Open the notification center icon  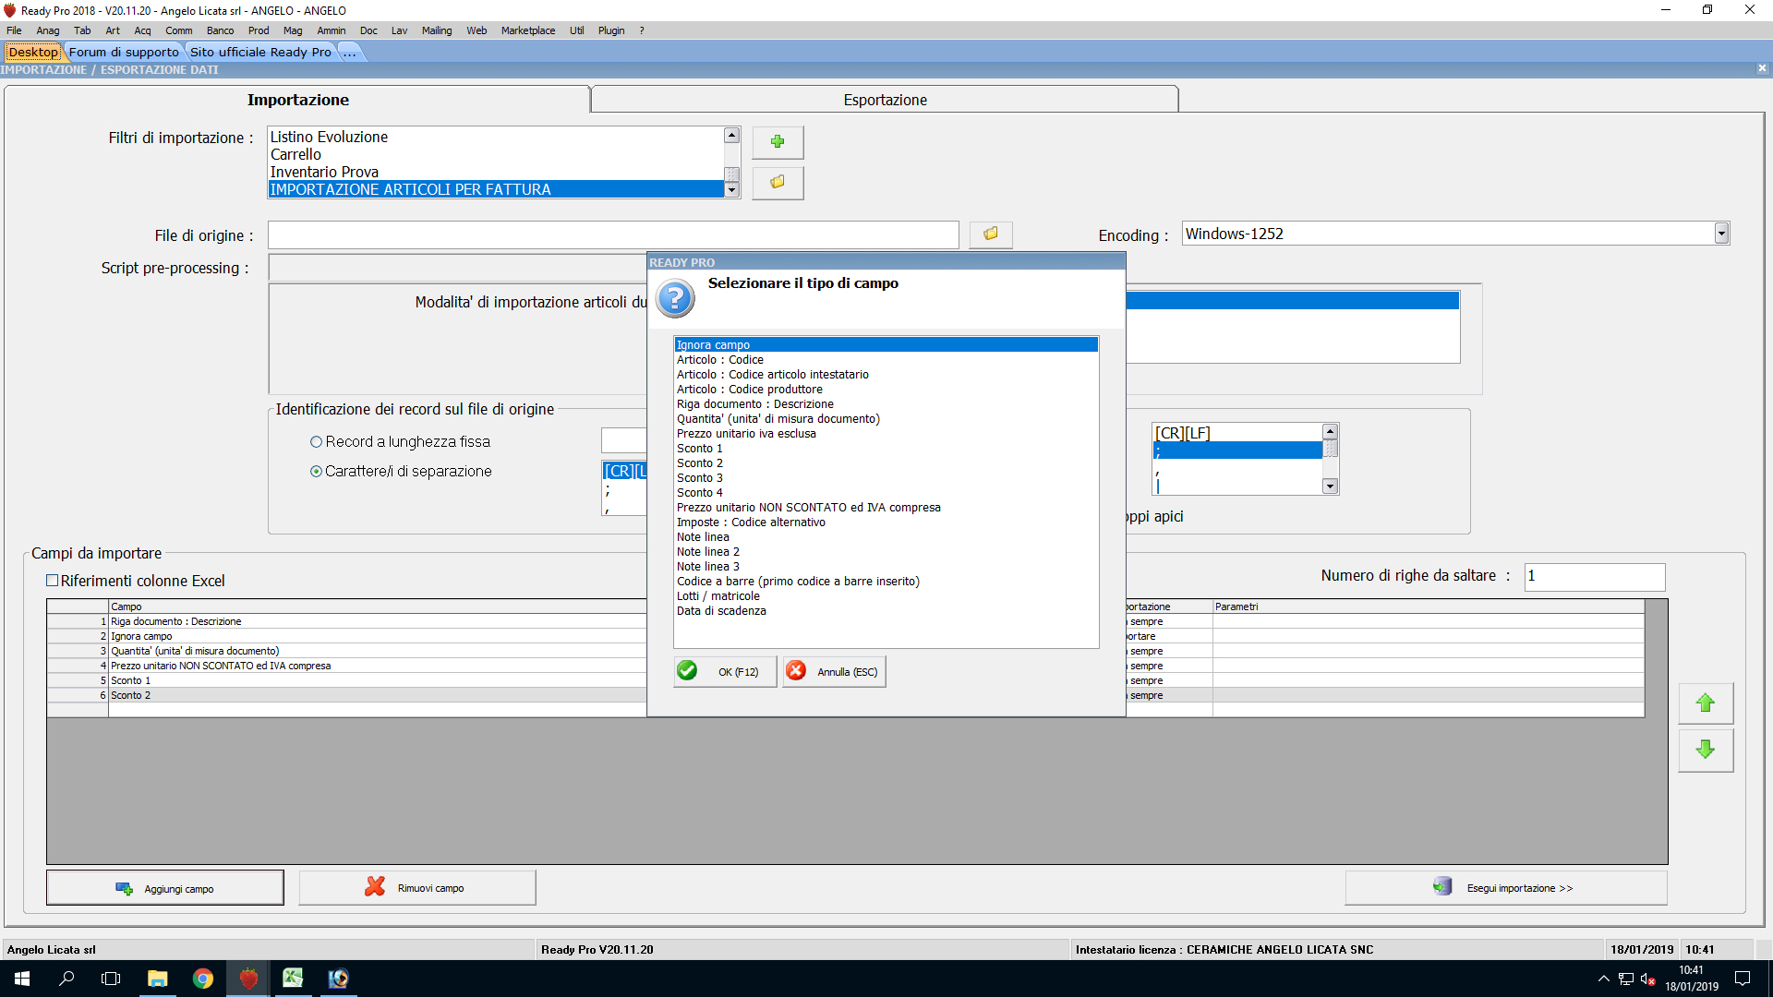[1743, 979]
